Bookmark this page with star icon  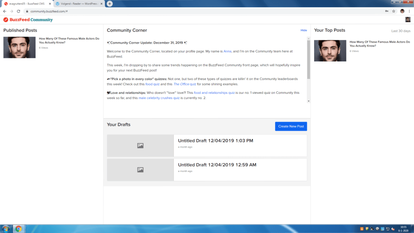(393, 11)
